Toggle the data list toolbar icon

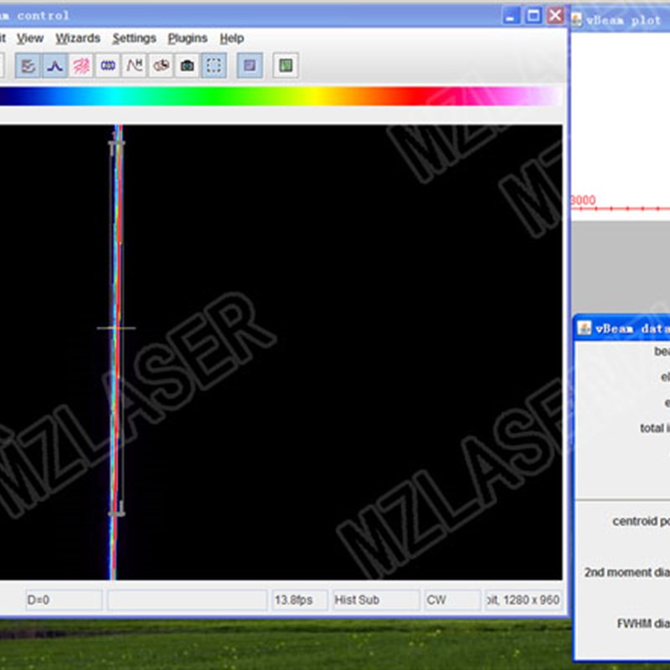point(28,66)
